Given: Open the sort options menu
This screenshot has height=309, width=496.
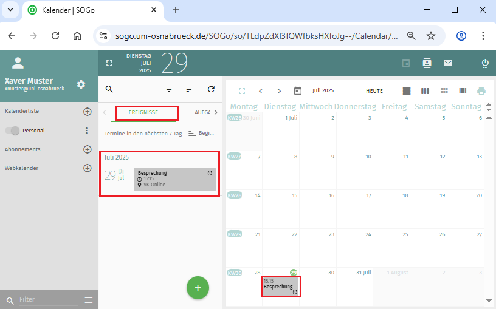Looking at the screenshot, I should coord(190,89).
